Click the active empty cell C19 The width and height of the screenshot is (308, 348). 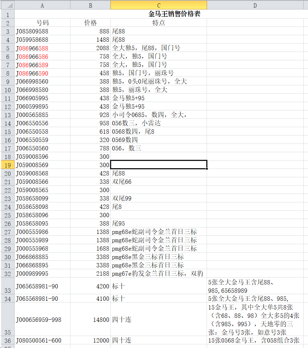(x=159, y=165)
